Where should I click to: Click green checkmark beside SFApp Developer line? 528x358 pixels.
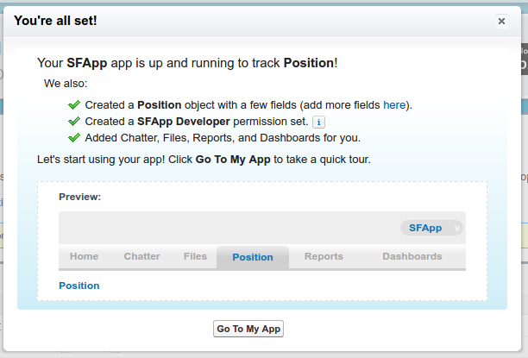click(x=74, y=122)
